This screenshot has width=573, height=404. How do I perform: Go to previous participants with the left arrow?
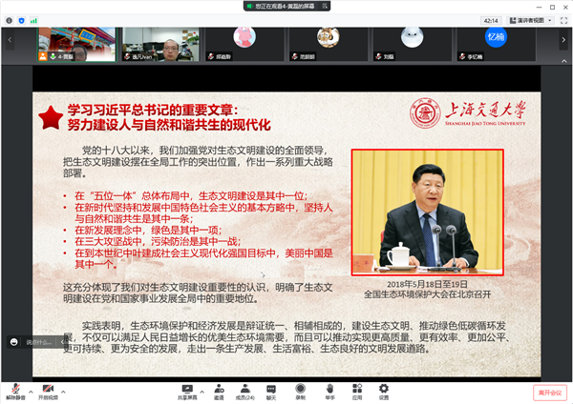10,40
